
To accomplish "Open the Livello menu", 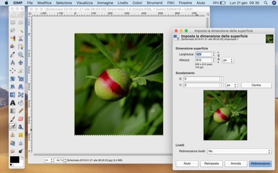I will [123, 3].
